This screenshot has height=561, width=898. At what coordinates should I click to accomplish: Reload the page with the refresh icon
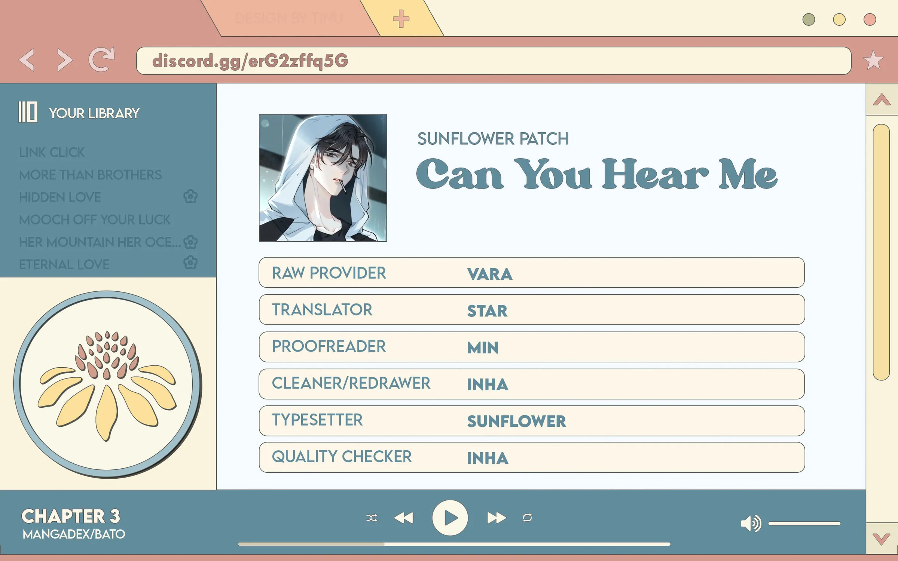[x=101, y=59]
